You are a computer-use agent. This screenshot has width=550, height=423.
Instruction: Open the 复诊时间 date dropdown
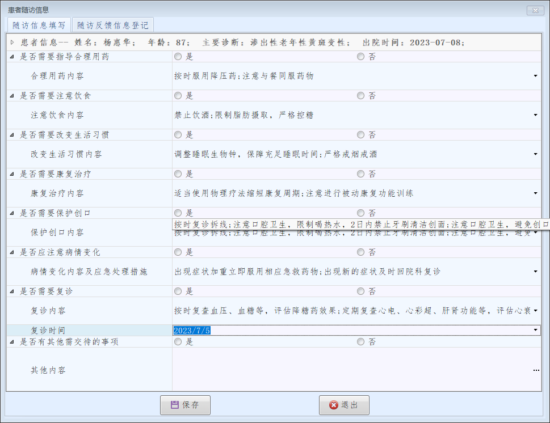tap(535, 330)
